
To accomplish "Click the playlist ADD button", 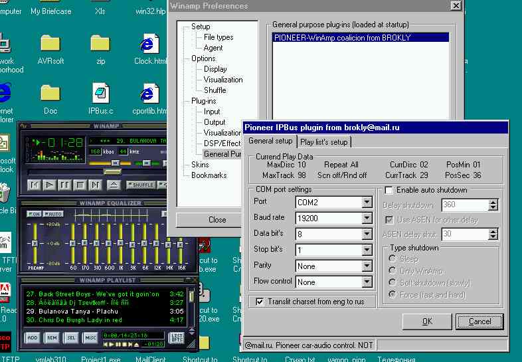I will [x=33, y=337].
